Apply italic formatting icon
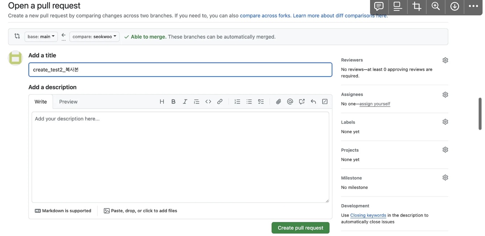This screenshot has height=236, width=485. [185, 101]
